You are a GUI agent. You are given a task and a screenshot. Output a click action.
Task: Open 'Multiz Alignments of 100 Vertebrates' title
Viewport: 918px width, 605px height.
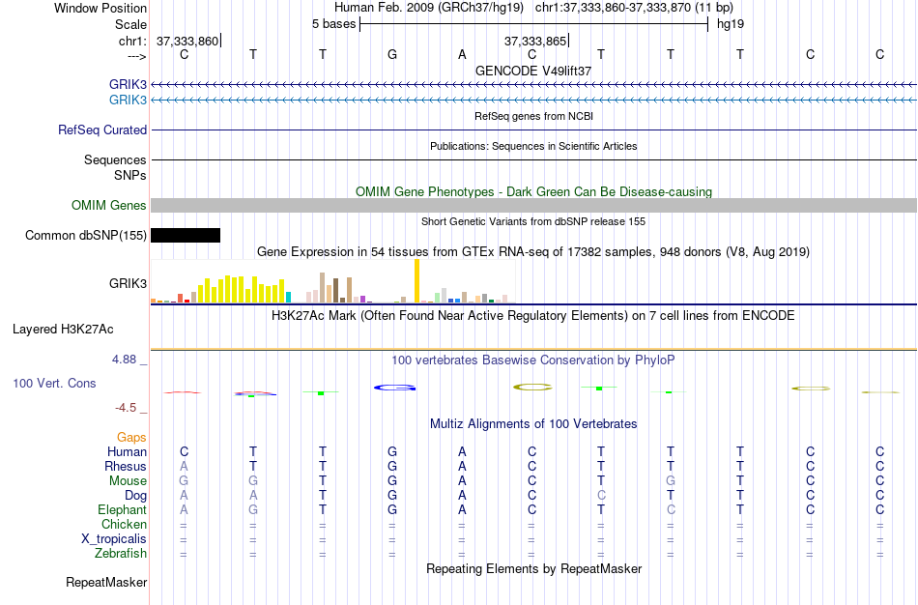coord(533,423)
